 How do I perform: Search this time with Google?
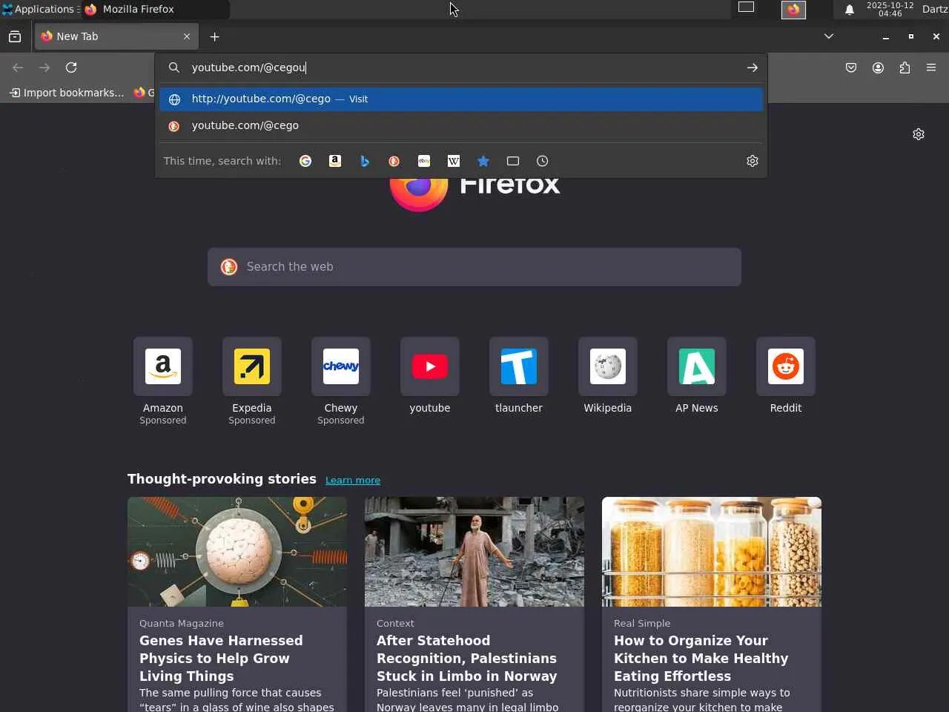(305, 161)
